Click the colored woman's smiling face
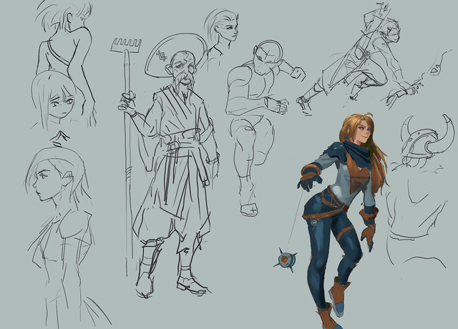 363,129
